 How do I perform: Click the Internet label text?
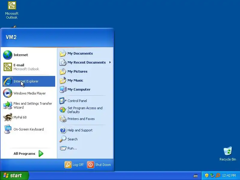(x=21, y=55)
